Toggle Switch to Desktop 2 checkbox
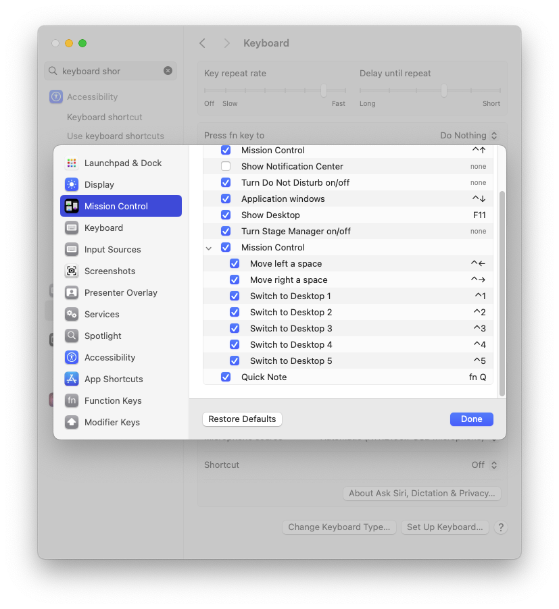Viewport: 559px width, 609px height. pos(235,313)
